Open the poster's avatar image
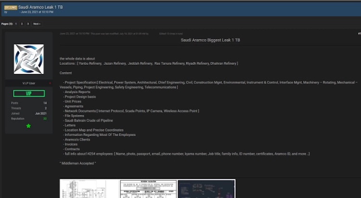The image size is (361, 198). click(x=29, y=59)
